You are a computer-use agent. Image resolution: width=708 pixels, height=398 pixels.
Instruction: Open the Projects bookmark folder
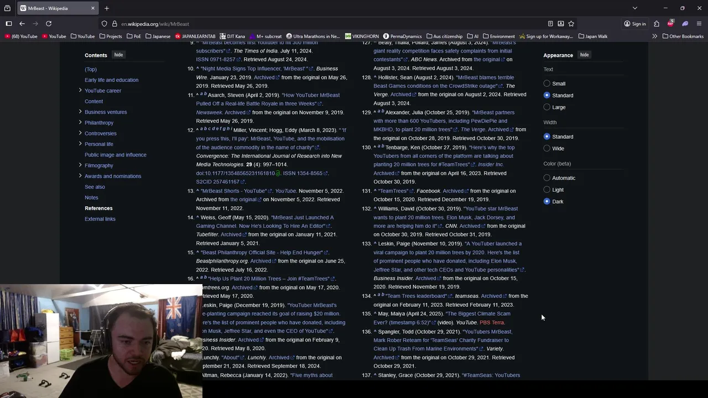pyautogui.click(x=111, y=36)
